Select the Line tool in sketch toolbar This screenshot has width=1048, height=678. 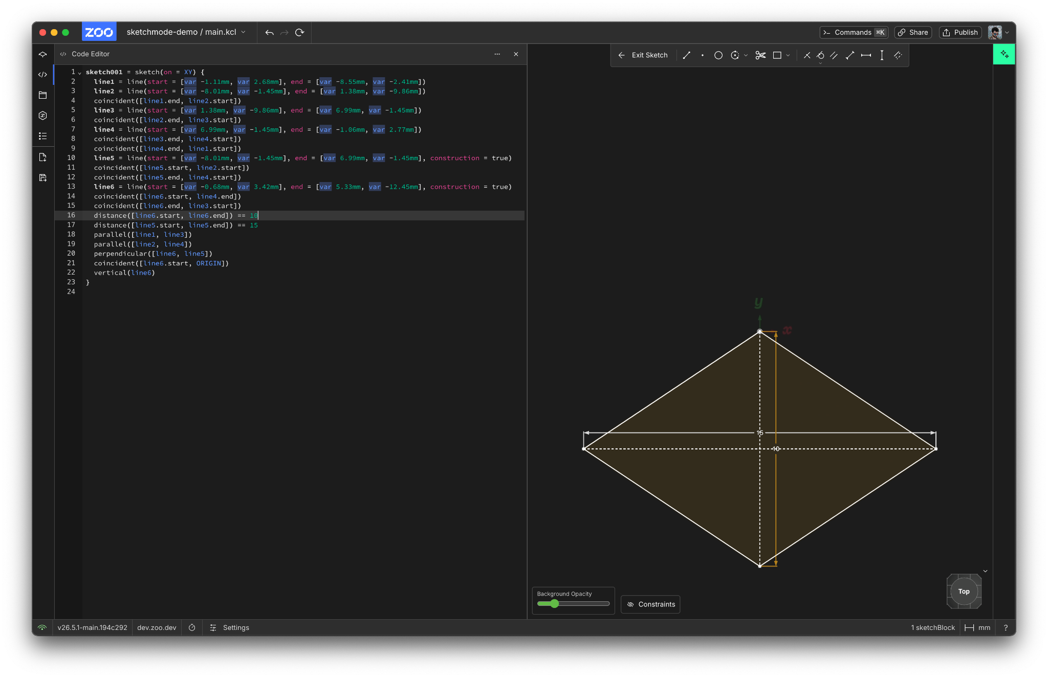pyautogui.click(x=687, y=55)
